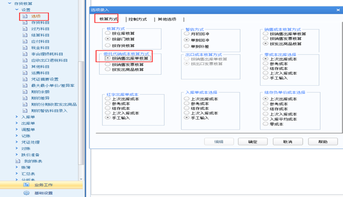The height and width of the screenshot is (197, 343).
Task: Click the icon next to 最大最小单价/差异率
Action: pyautogui.click(x=25, y=85)
